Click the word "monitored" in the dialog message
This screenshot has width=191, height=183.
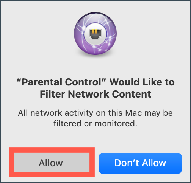(x=116, y=123)
